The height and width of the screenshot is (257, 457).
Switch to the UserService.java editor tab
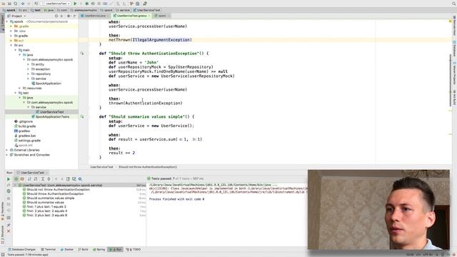[94, 16]
